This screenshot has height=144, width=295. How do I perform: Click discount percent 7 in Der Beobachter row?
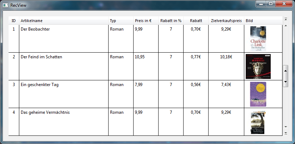click(x=171, y=29)
